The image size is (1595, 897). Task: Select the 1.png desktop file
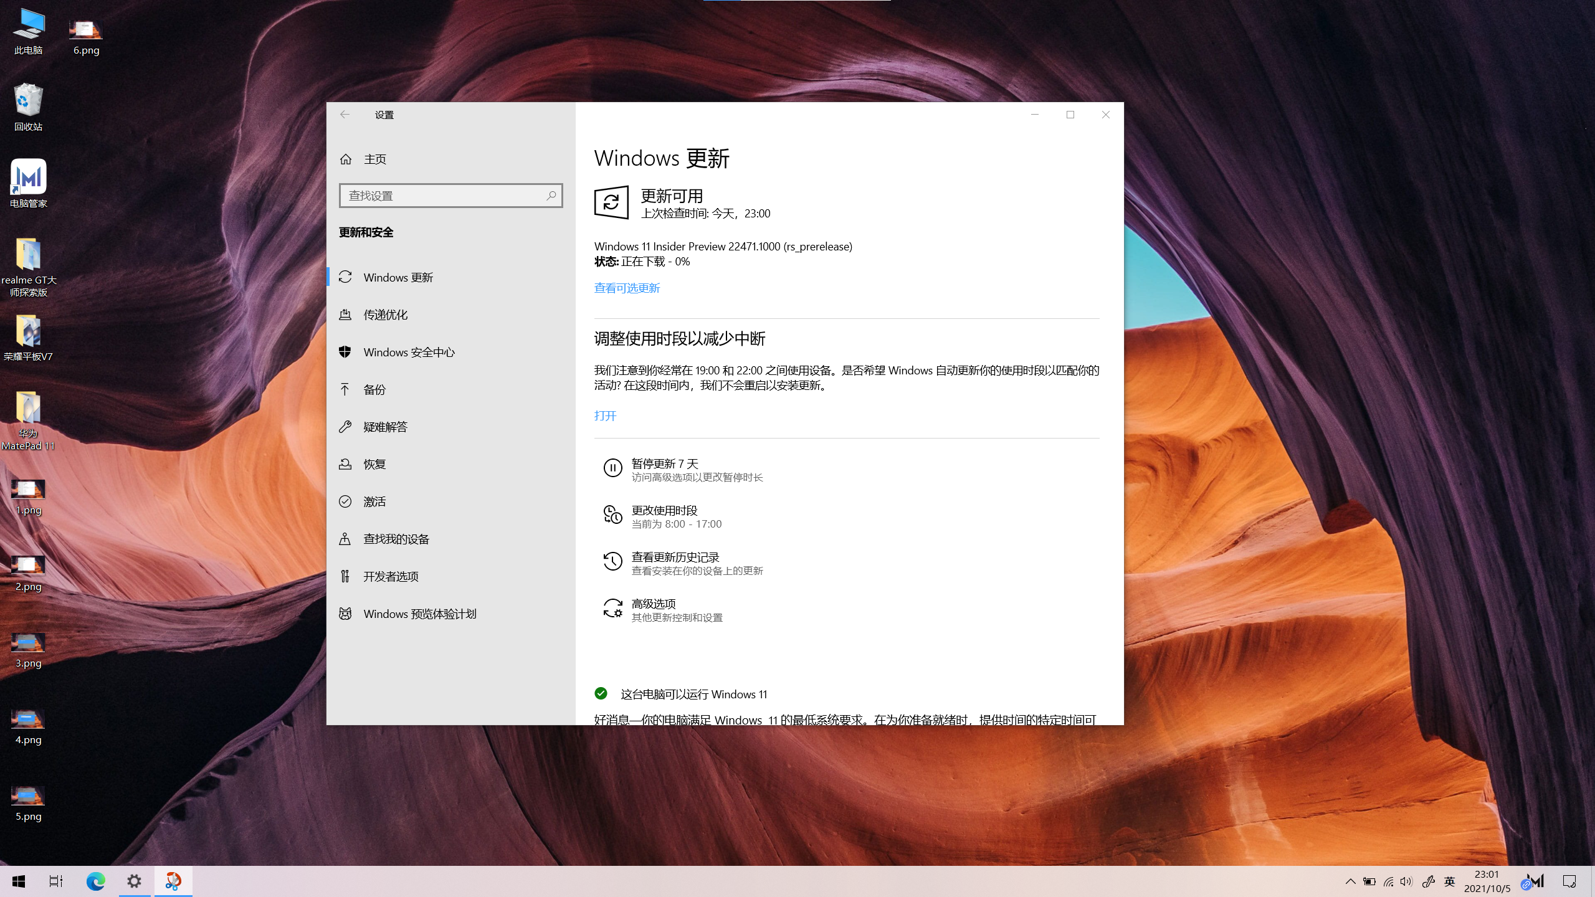tap(29, 497)
